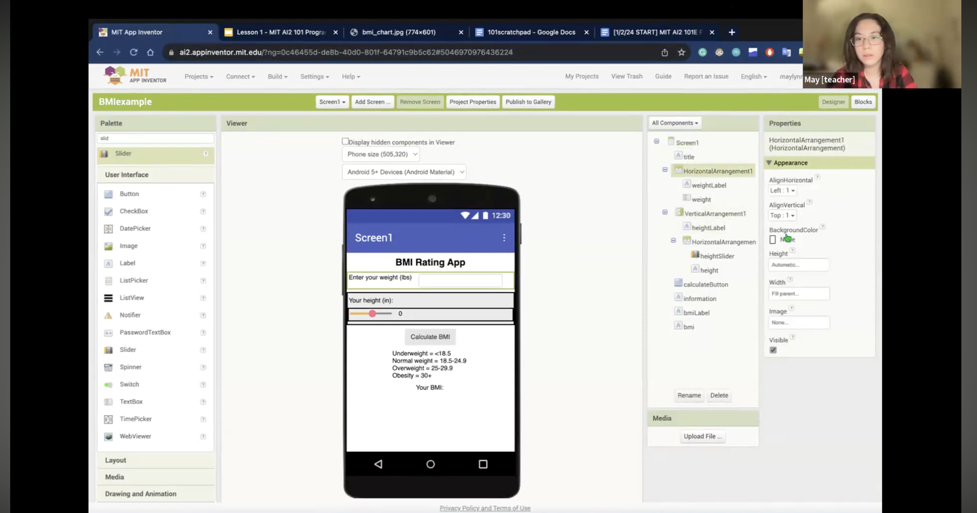Click the WebViewer component icon
This screenshot has width=977, height=513.
pyautogui.click(x=108, y=436)
